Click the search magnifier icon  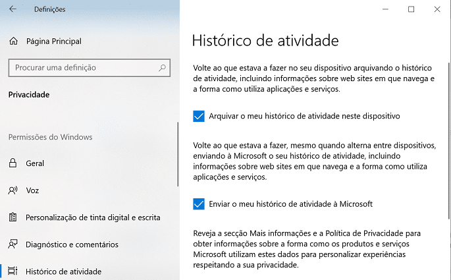162,68
